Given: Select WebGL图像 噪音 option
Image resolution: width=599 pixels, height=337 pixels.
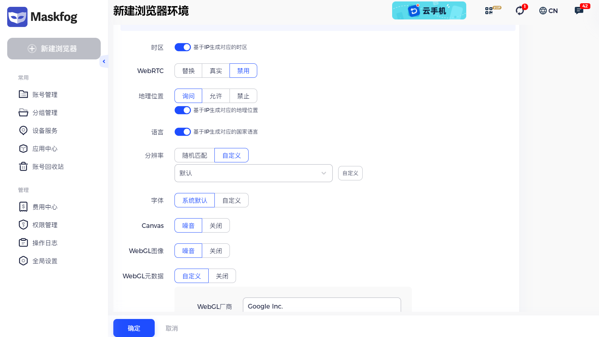Looking at the screenshot, I should click(189, 251).
